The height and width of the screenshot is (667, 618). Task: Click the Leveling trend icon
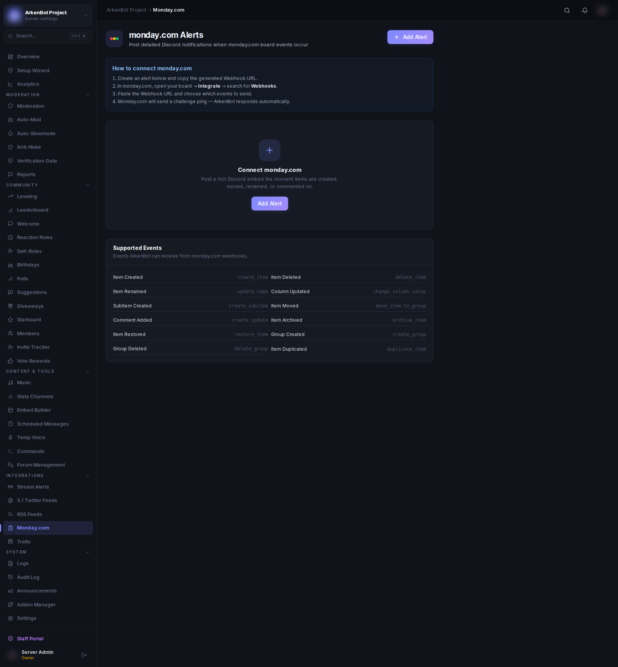coord(10,197)
